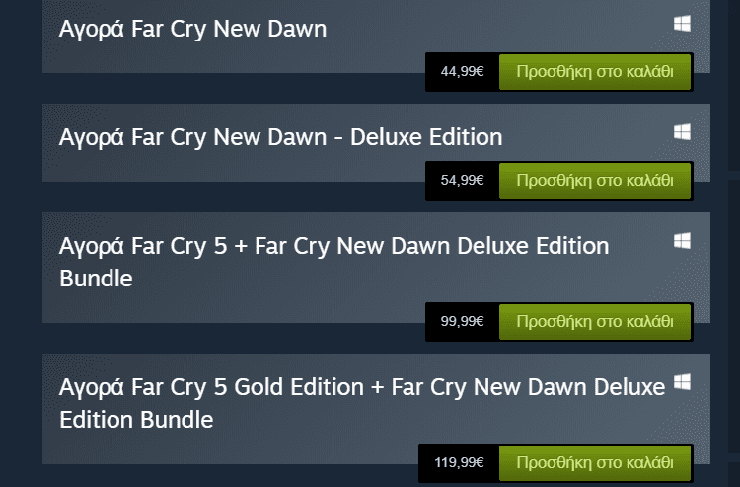Image resolution: width=740 pixels, height=487 pixels.
Task: Select the Windows icon on the Far Cry 5 + New Dawn Deluxe bundle
Action: pyautogui.click(x=682, y=241)
